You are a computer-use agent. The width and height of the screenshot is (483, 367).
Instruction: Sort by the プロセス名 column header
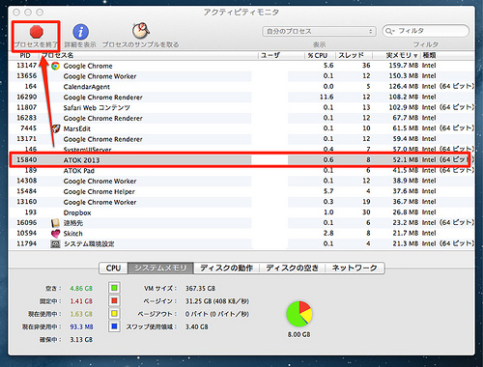[x=149, y=55]
